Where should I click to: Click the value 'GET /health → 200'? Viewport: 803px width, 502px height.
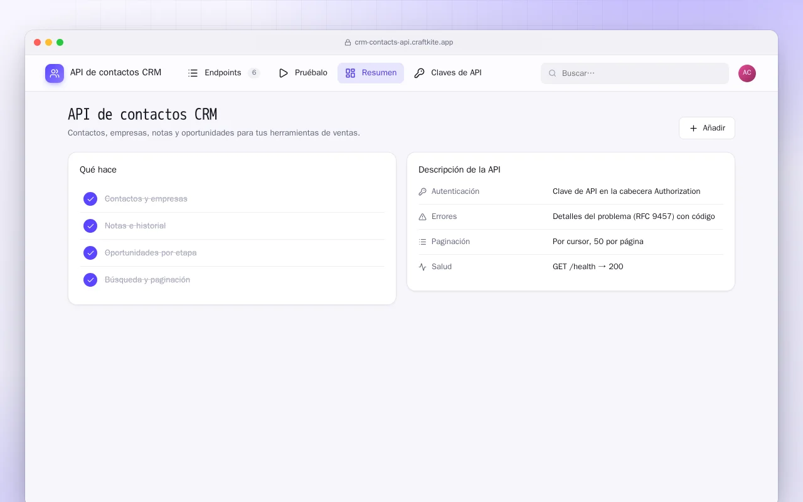tap(588, 267)
